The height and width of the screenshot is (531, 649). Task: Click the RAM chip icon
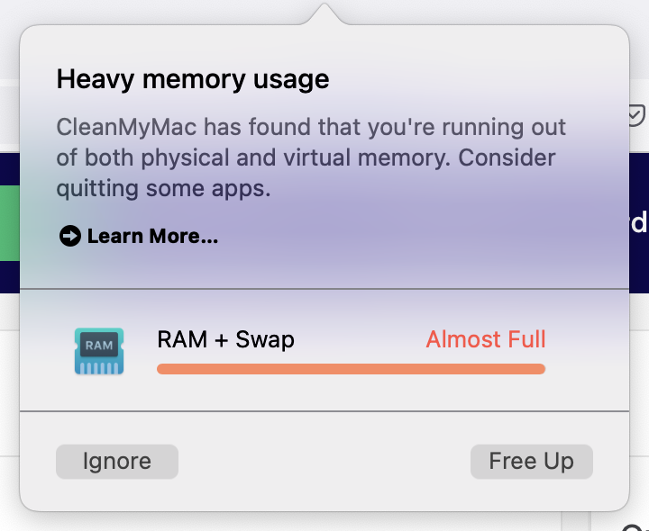point(99,351)
